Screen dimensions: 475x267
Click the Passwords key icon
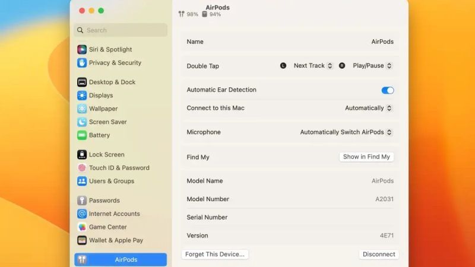tap(82, 201)
